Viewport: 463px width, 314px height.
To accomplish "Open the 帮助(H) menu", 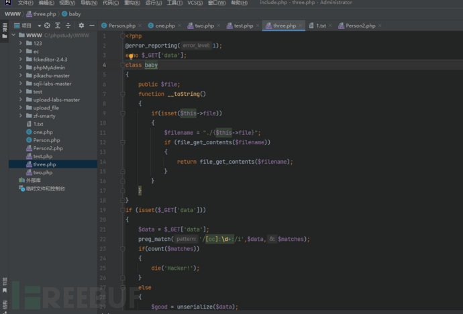I will (239, 3).
